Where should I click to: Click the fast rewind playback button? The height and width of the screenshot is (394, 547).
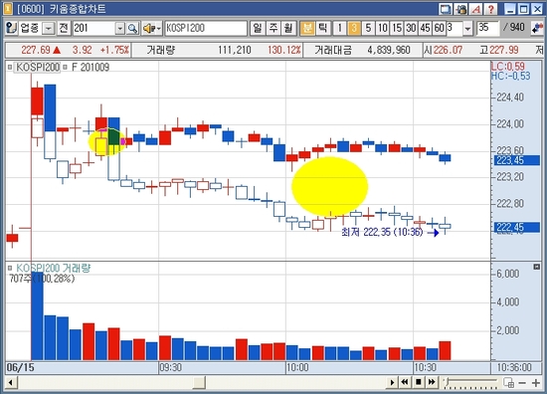click(405, 382)
